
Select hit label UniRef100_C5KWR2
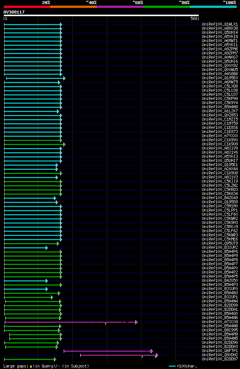(x=220, y=218)
